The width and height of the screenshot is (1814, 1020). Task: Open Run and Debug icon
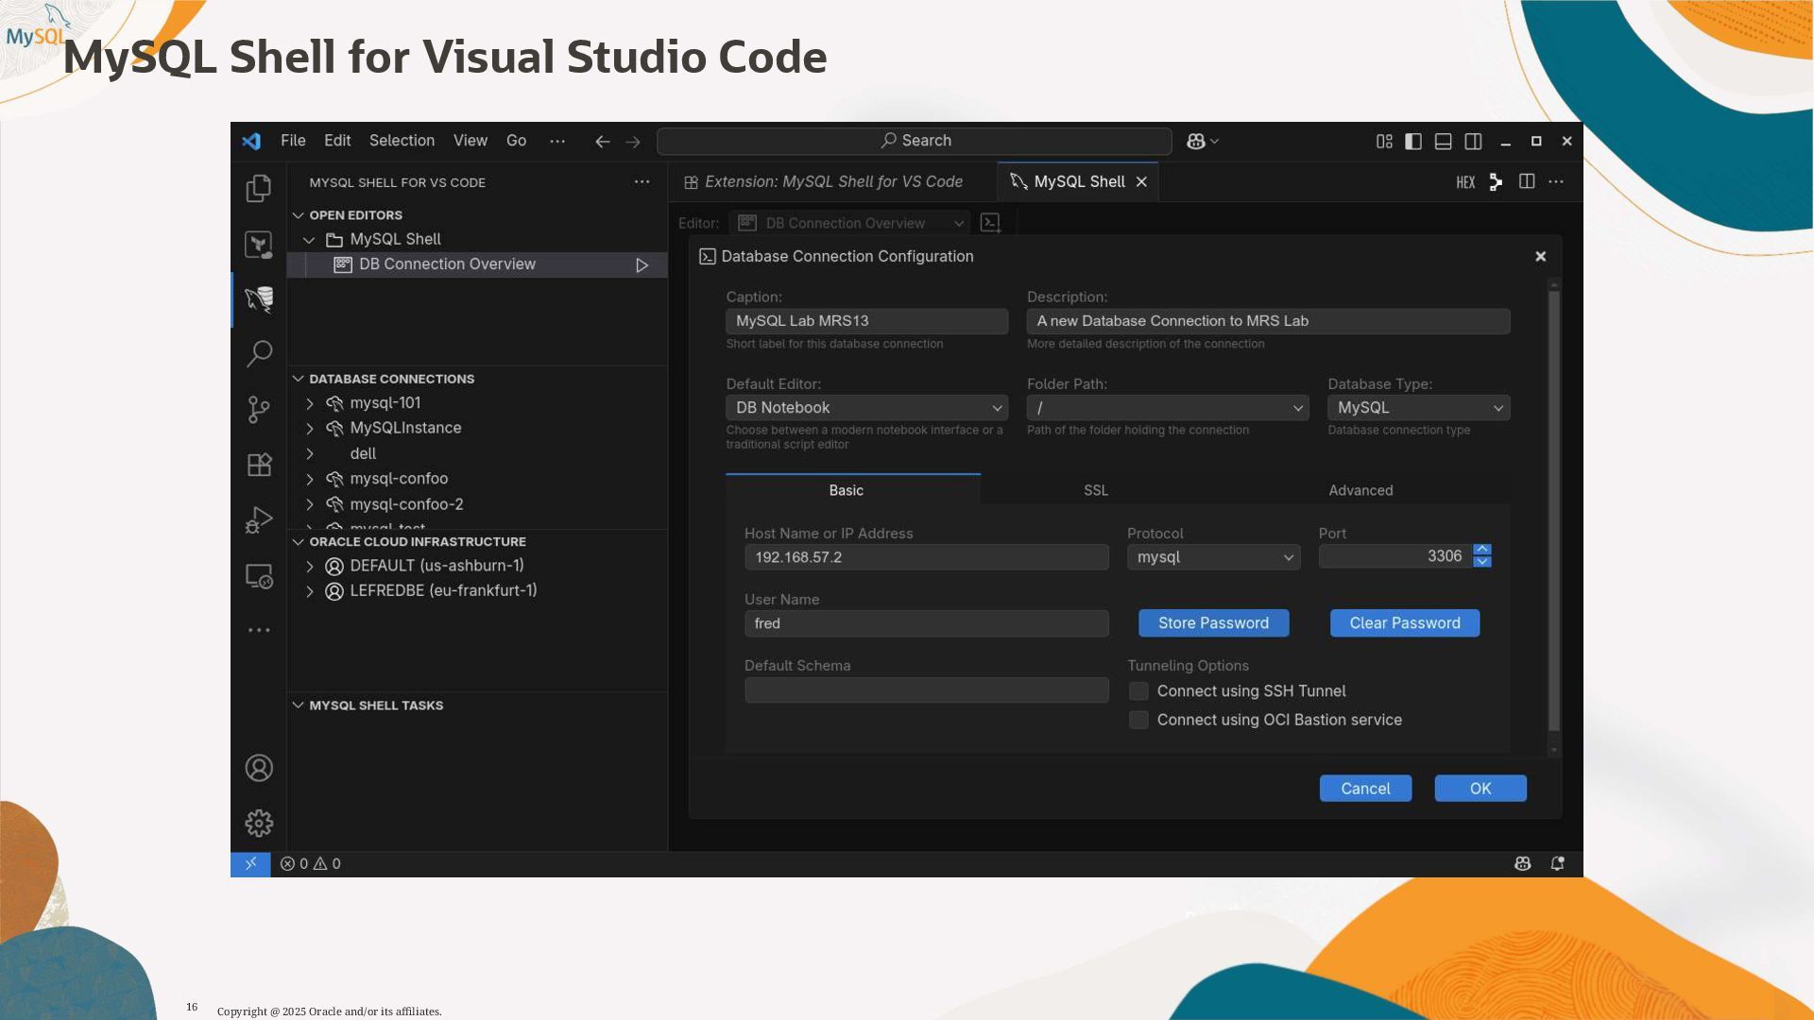[x=259, y=520]
